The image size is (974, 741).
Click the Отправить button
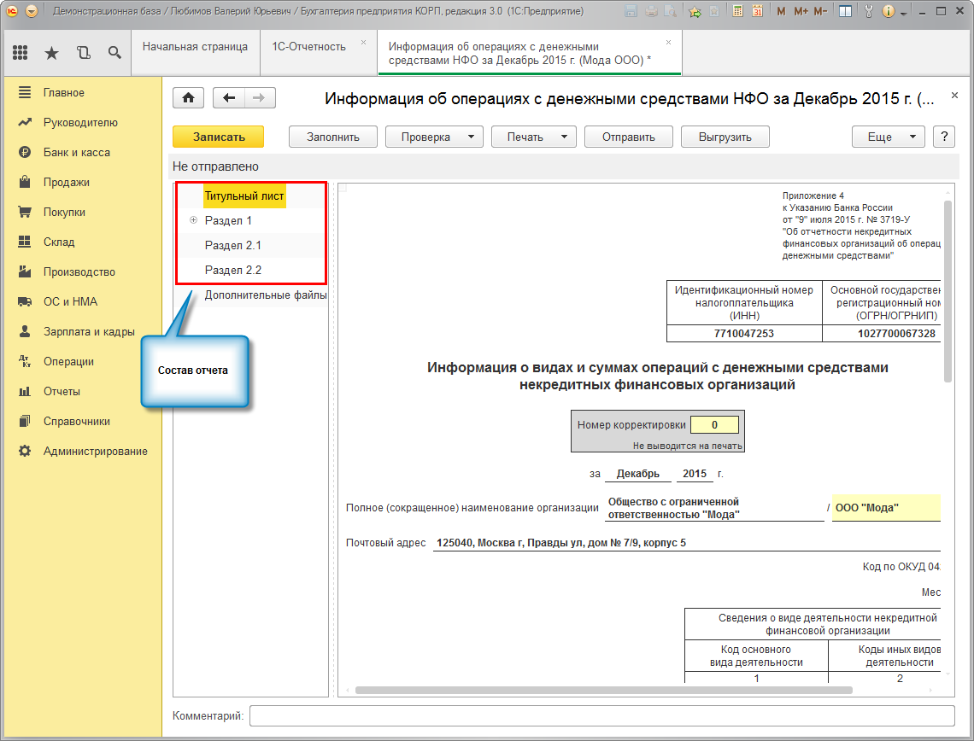click(x=628, y=137)
